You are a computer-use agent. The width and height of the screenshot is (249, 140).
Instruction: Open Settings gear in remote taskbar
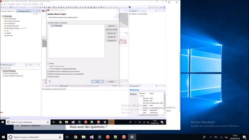[x=105, y=122]
